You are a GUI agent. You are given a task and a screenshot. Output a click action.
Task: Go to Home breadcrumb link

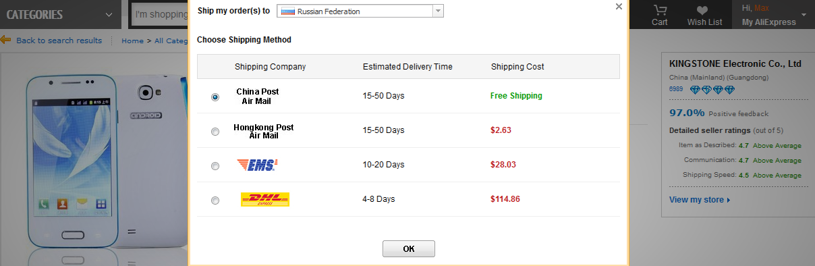pos(132,41)
